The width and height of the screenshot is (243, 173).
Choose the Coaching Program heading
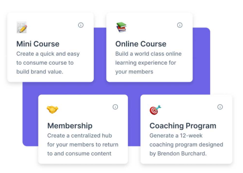click(183, 126)
